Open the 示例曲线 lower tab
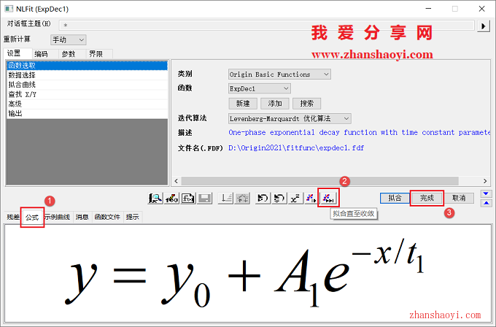The height and width of the screenshot is (327, 496). [x=57, y=218]
